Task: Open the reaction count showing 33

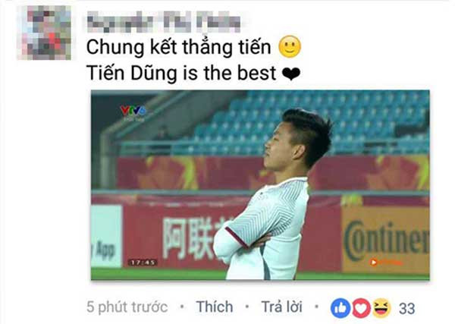Action: tap(406, 308)
